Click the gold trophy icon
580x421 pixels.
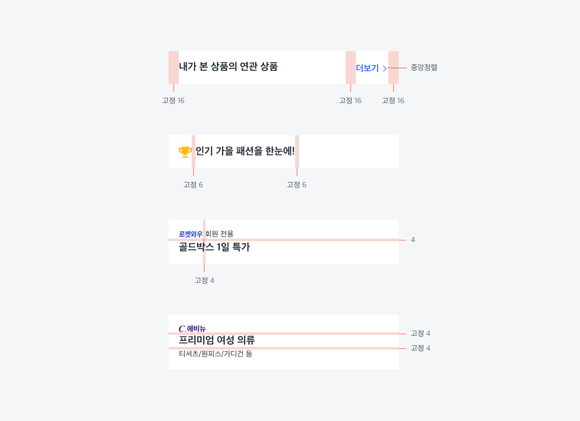[185, 152]
